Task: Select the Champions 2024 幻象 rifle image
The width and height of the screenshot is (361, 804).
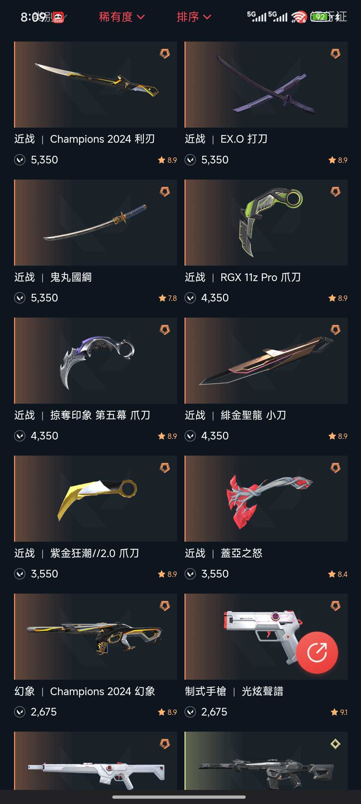Action: pyautogui.click(x=96, y=636)
